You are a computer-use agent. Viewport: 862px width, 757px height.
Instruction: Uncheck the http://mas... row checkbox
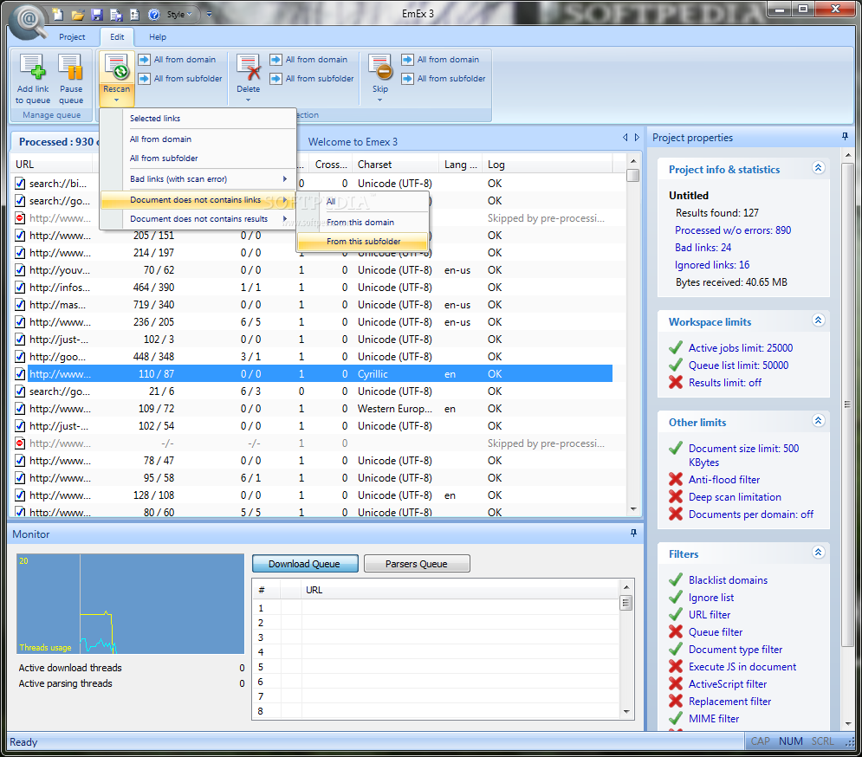click(20, 305)
